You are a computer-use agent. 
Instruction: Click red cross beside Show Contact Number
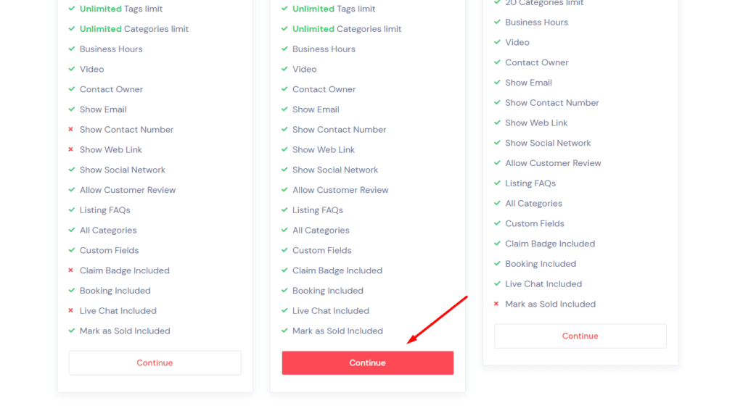coord(71,130)
